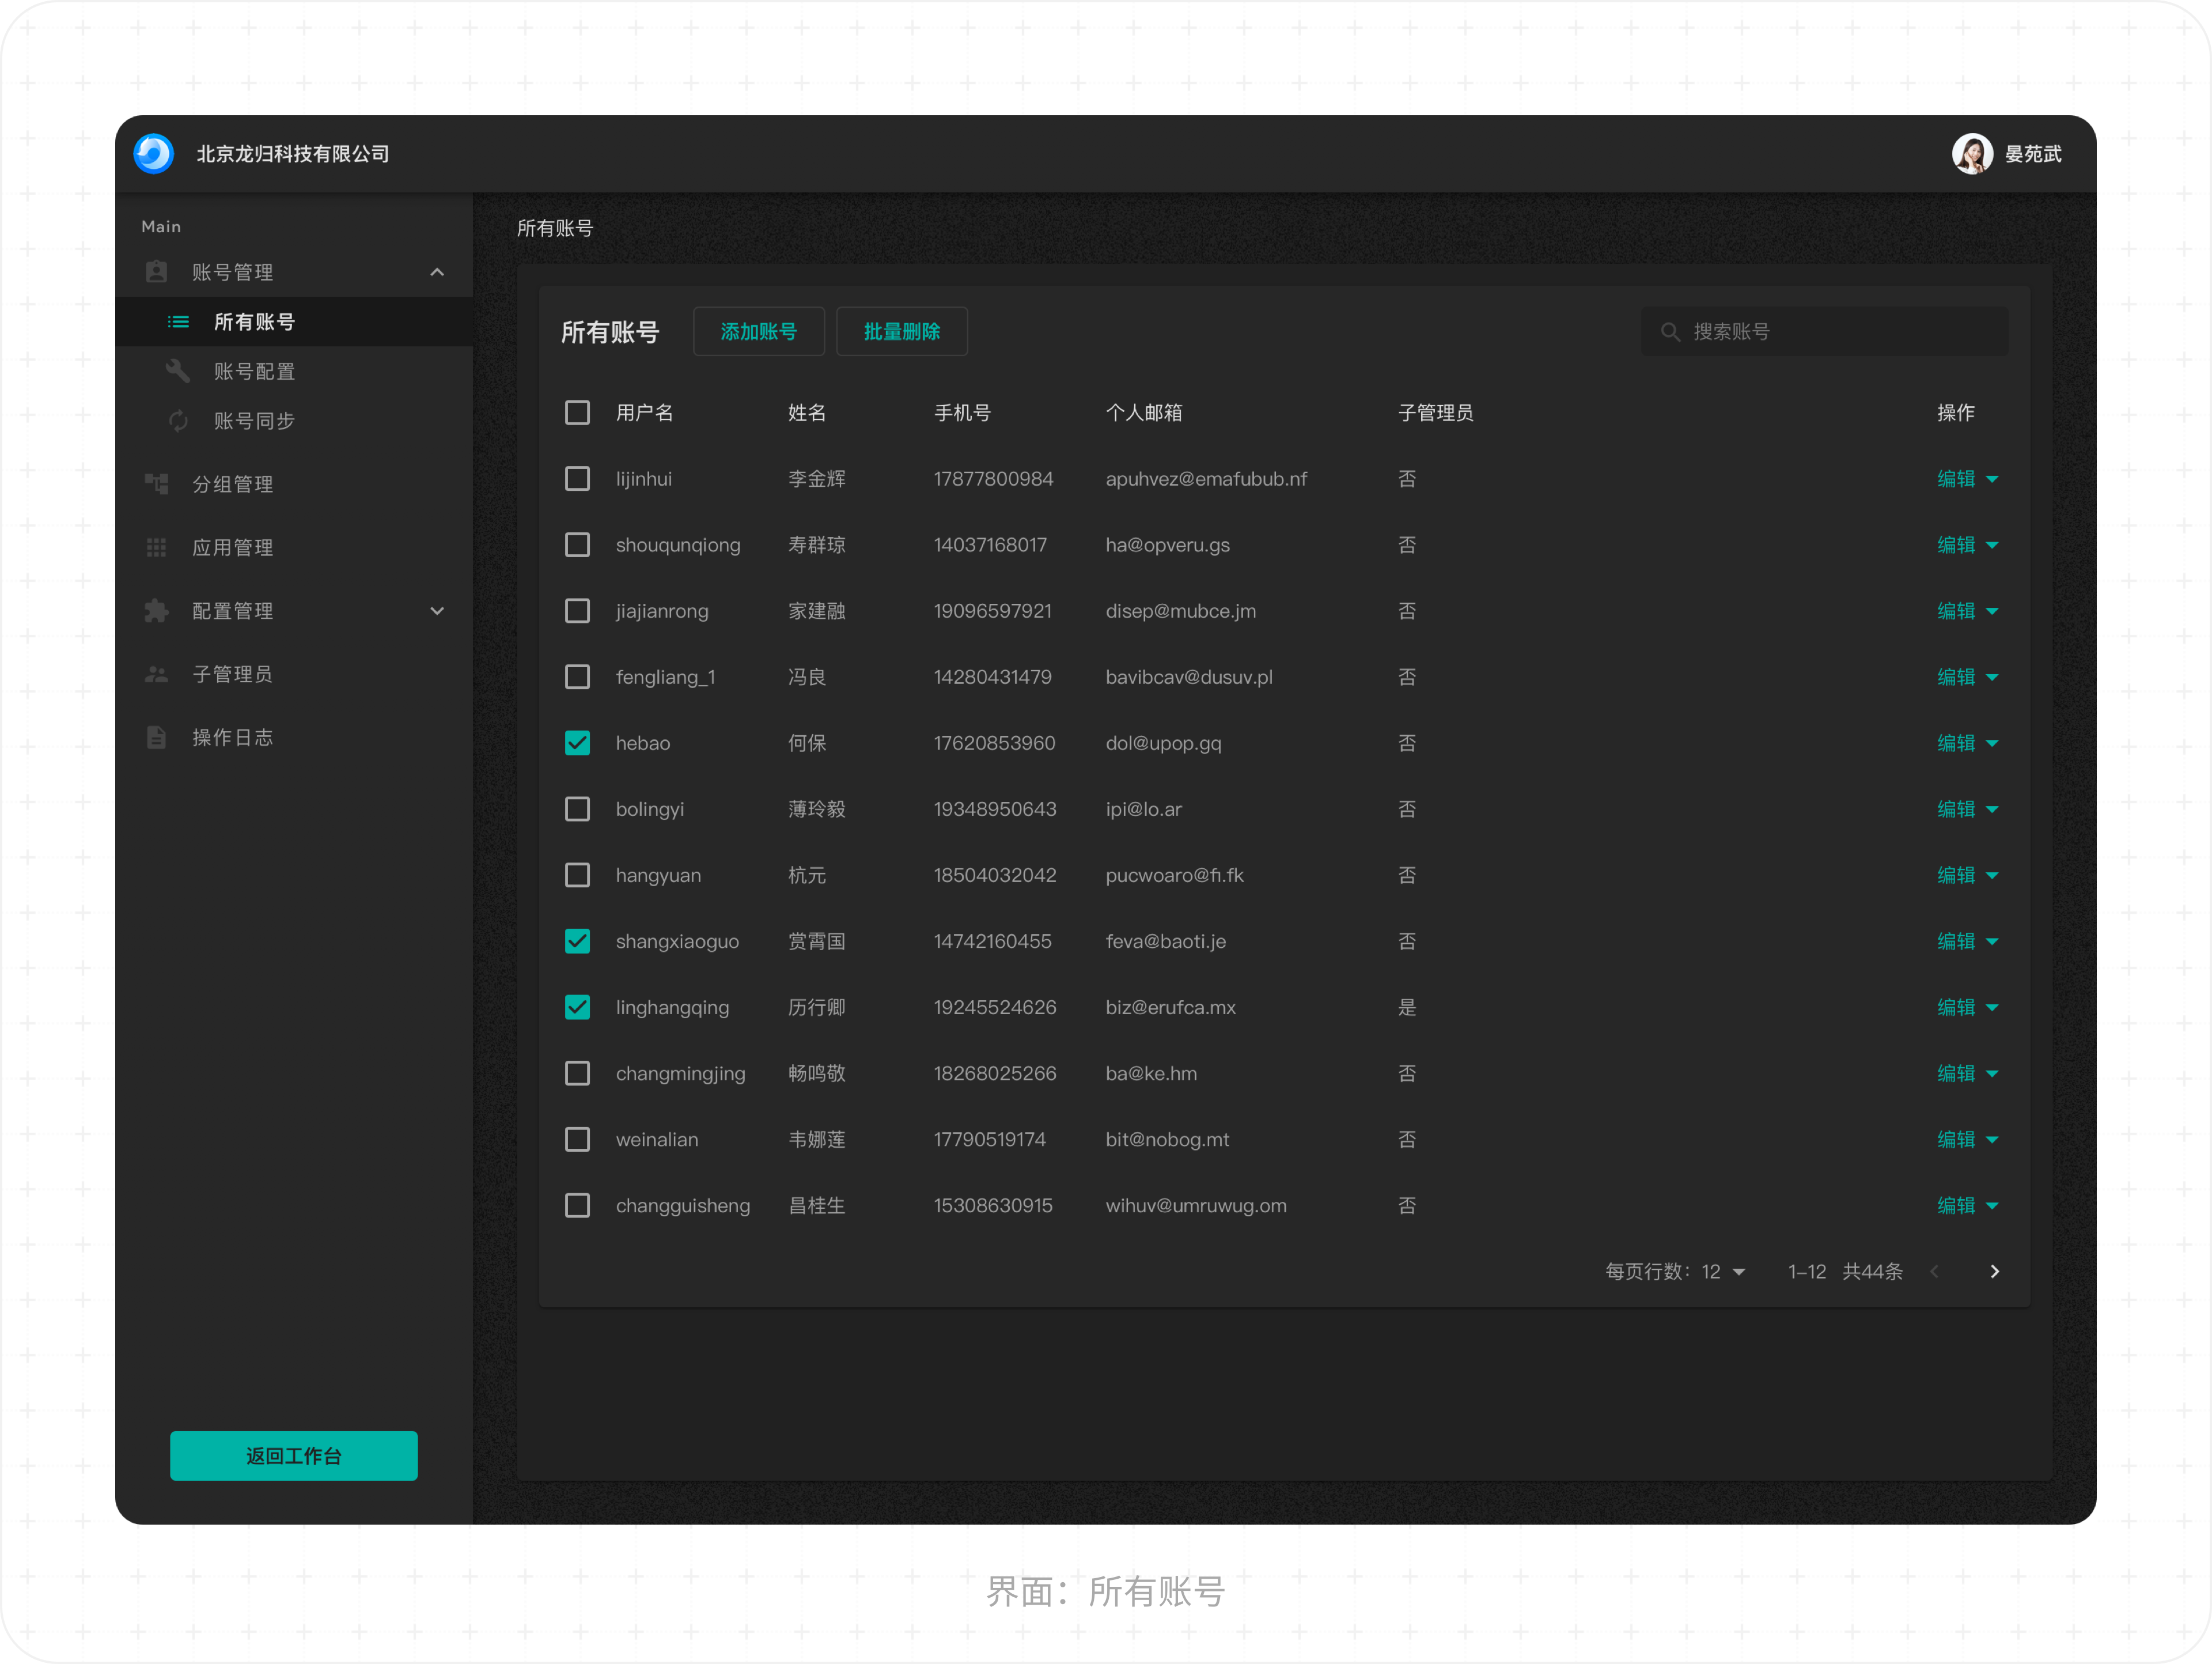Screen dimensions: 2212x1664
Task: Click the 个人邮箱 column header
Action: coord(1144,413)
